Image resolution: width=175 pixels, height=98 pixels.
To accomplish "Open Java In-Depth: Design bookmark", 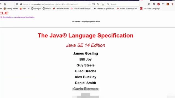I will (81, 8).
